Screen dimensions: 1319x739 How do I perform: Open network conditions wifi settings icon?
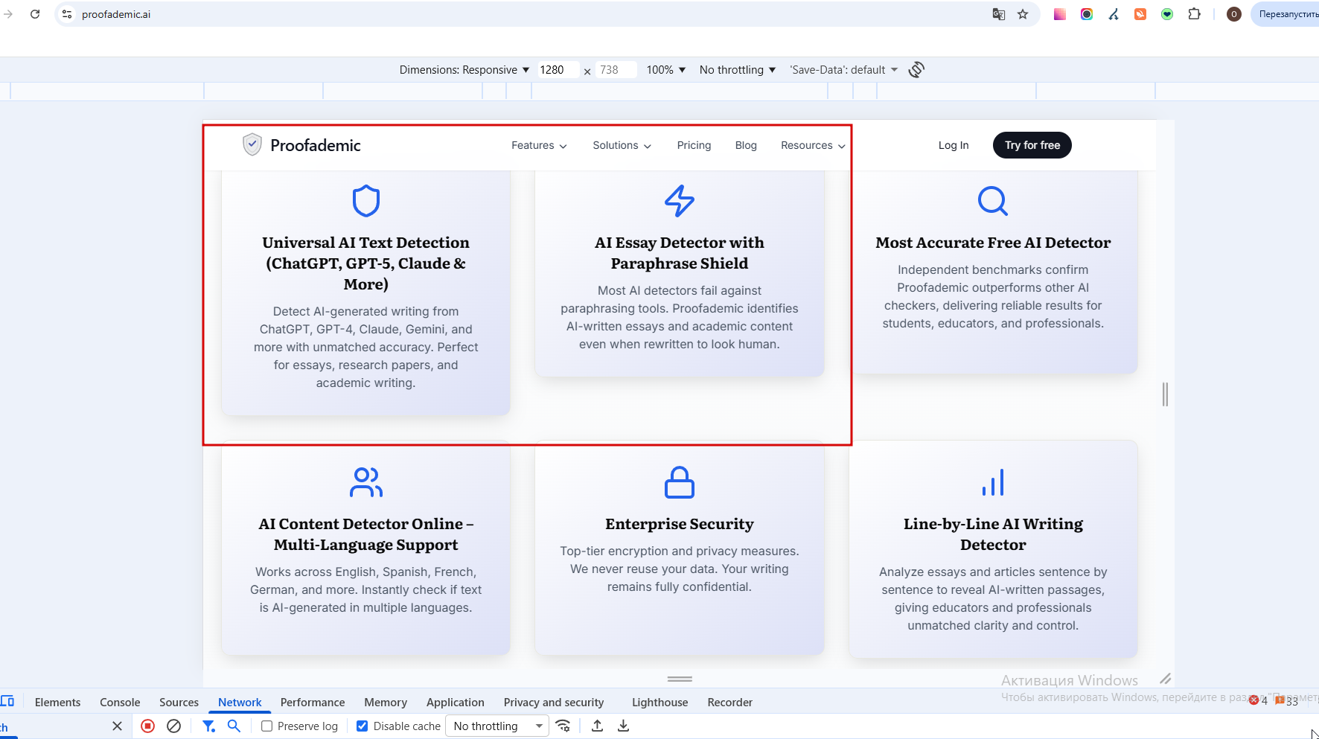point(563,726)
